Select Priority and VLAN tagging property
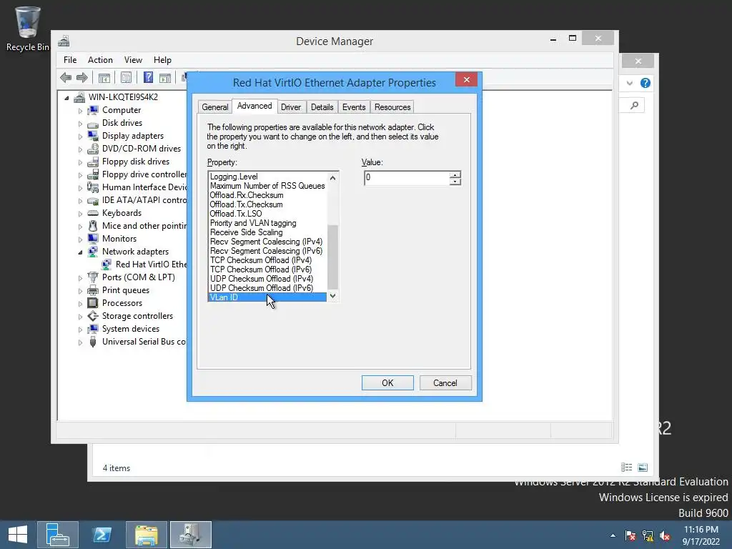Viewport: 732px width, 549px height. (267, 223)
